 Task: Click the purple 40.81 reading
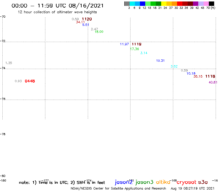pos(213,82)
